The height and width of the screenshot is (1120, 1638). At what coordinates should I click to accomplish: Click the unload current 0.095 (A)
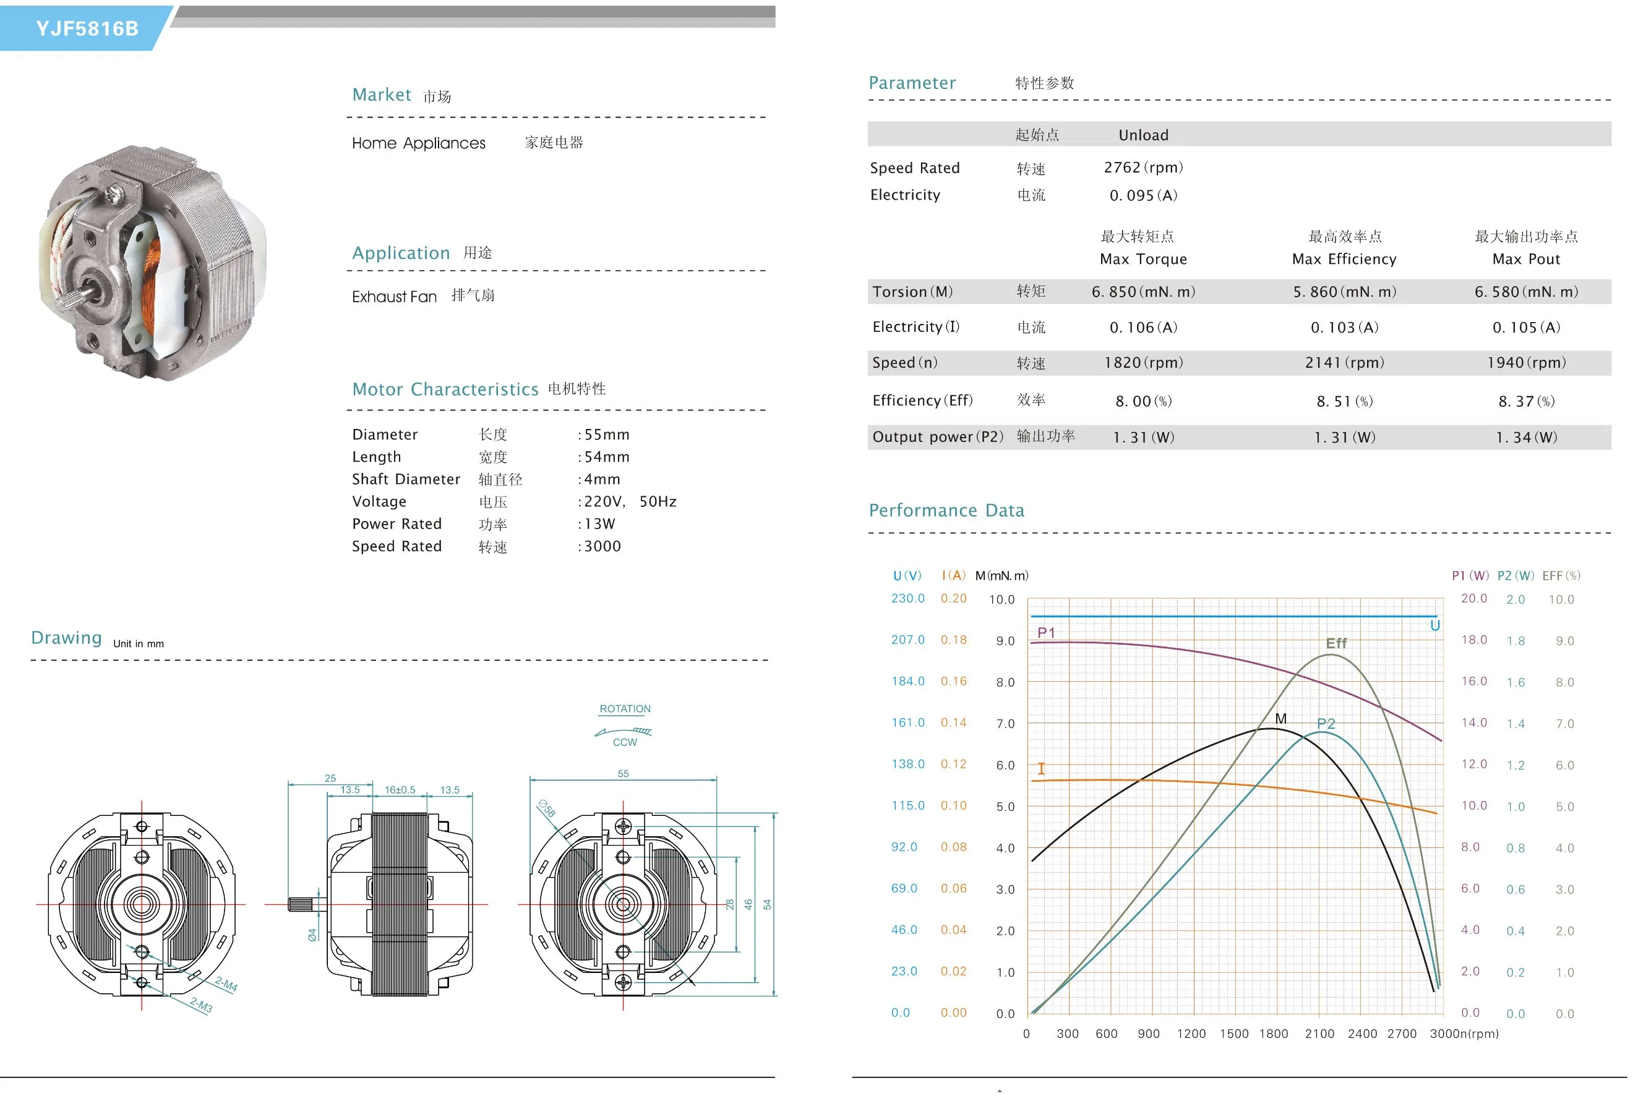[x=1143, y=196]
